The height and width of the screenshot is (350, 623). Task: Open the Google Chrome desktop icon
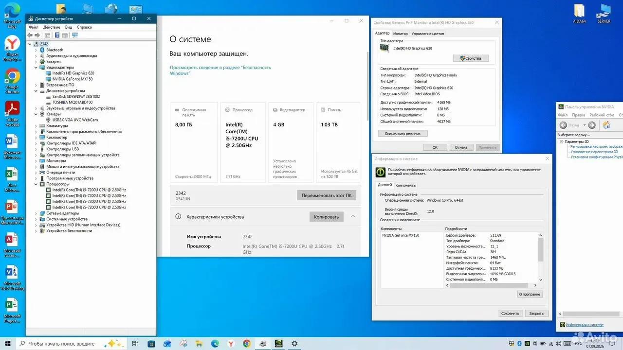click(12, 81)
